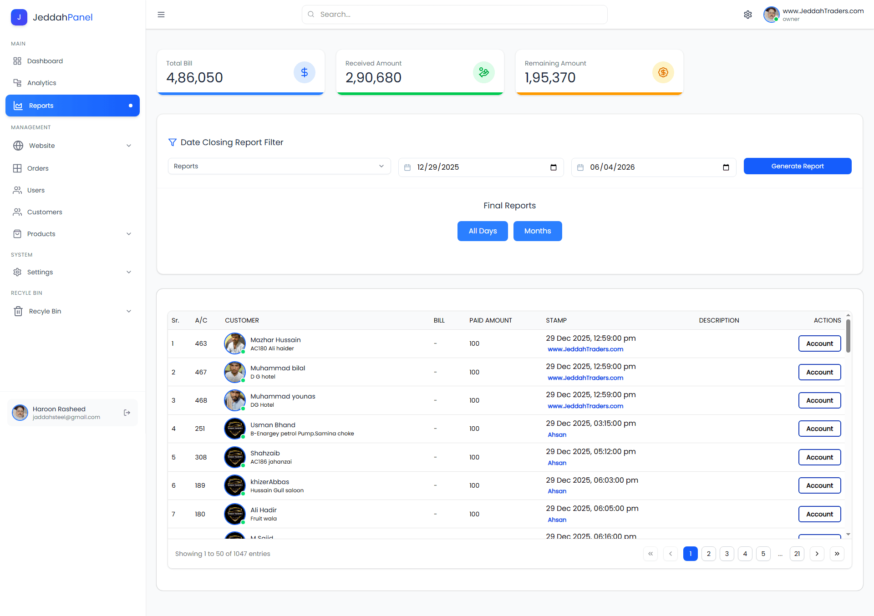Open the Dashboard menu item
This screenshot has height=616, width=874.
point(73,61)
